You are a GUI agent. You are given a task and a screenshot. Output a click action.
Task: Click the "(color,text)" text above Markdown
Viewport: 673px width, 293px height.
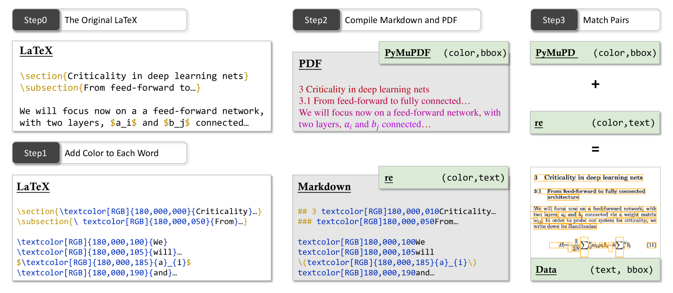[473, 178]
